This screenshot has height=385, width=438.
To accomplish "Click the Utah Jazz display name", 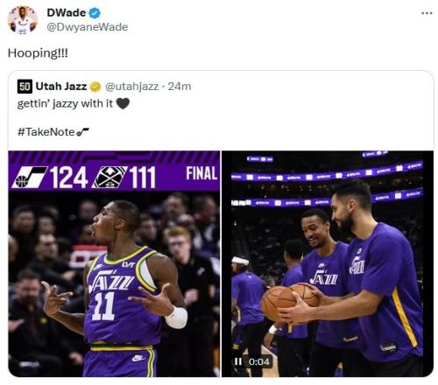I will 61,87.
